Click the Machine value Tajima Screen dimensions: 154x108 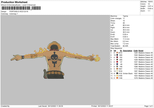(125, 16)
